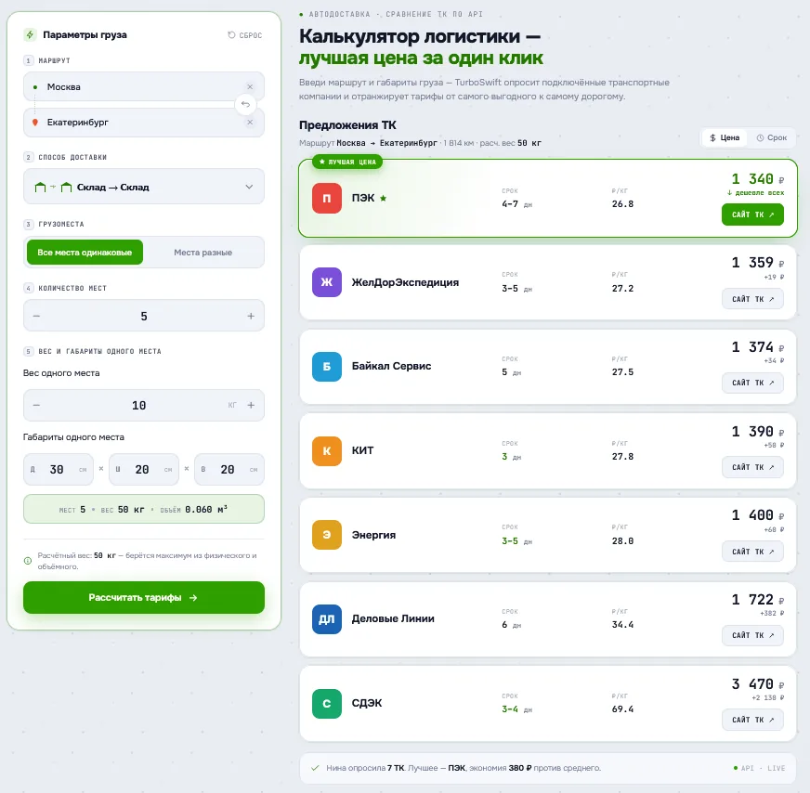This screenshot has height=793, width=810.
Task: Open Энергия Сайт ТК link
Action: click(752, 552)
